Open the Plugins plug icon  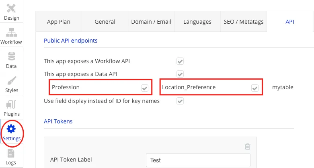point(11,104)
